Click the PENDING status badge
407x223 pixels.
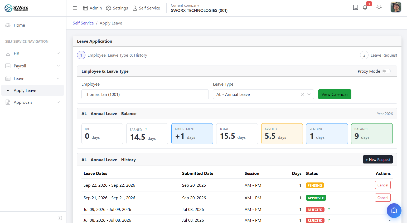tap(315, 185)
